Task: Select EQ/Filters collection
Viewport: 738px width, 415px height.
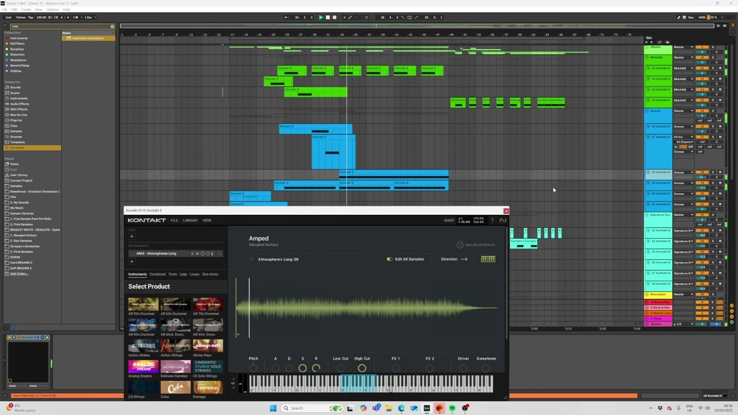Action: coord(17,44)
